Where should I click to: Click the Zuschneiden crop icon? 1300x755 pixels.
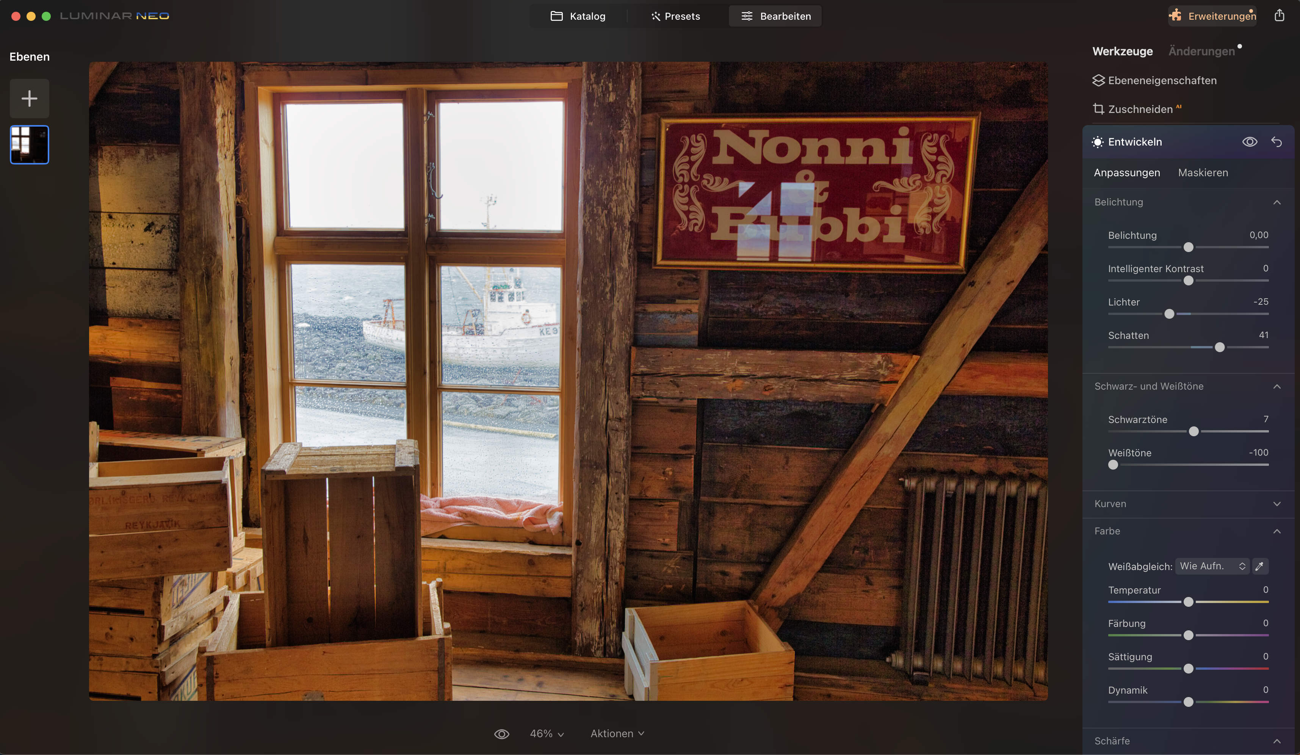point(1098,109)
